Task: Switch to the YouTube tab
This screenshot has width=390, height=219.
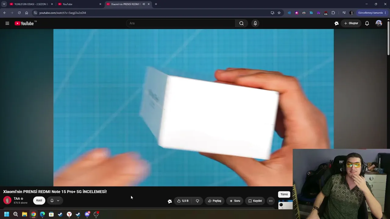Action: (80, 4)
